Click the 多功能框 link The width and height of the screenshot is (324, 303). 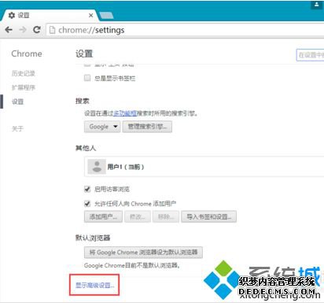(x=125, y=113)
